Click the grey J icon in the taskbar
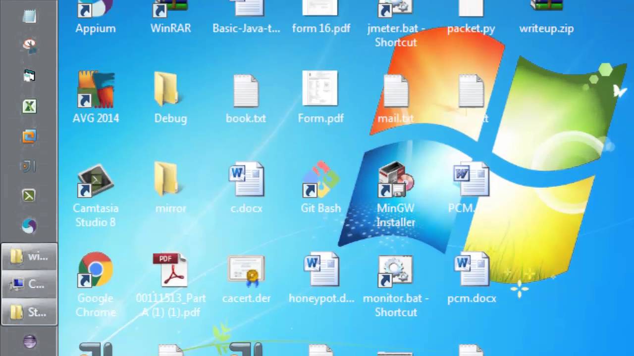Viewport: 634px width, 356px height. point(29,166)
